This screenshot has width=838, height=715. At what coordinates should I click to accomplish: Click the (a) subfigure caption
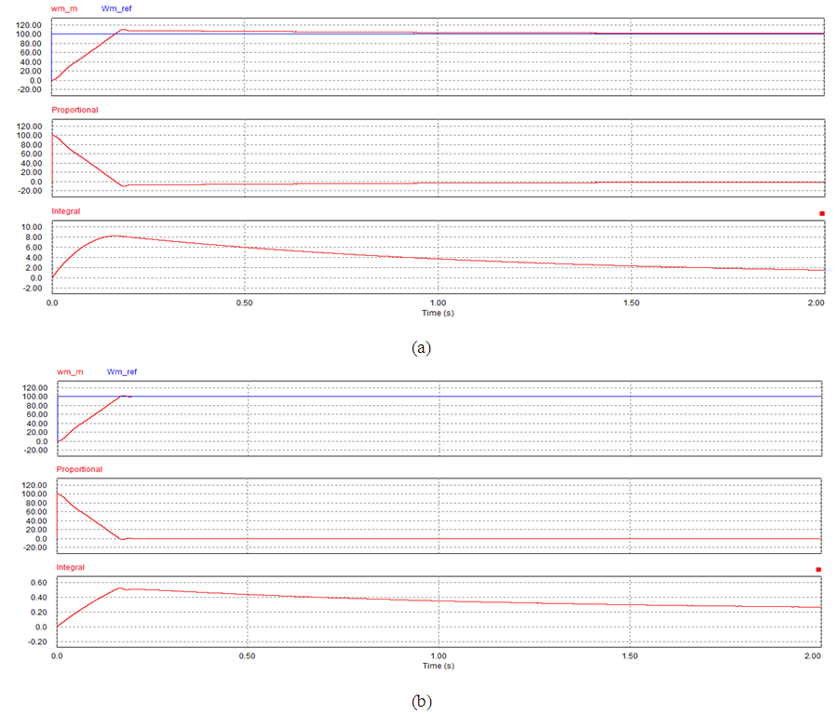pyautogui.click(x=421, y=346)
